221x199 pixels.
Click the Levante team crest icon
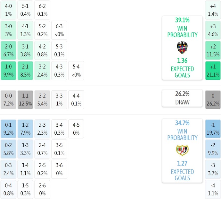click(182, 48)
